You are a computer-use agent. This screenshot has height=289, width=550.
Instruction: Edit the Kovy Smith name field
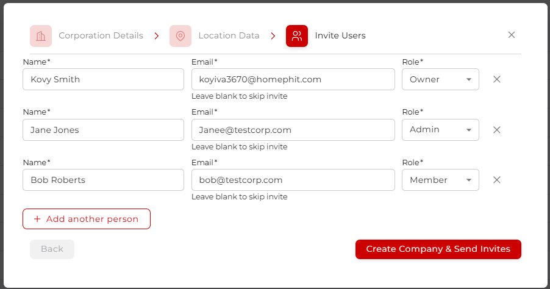(x=103, y=79)
